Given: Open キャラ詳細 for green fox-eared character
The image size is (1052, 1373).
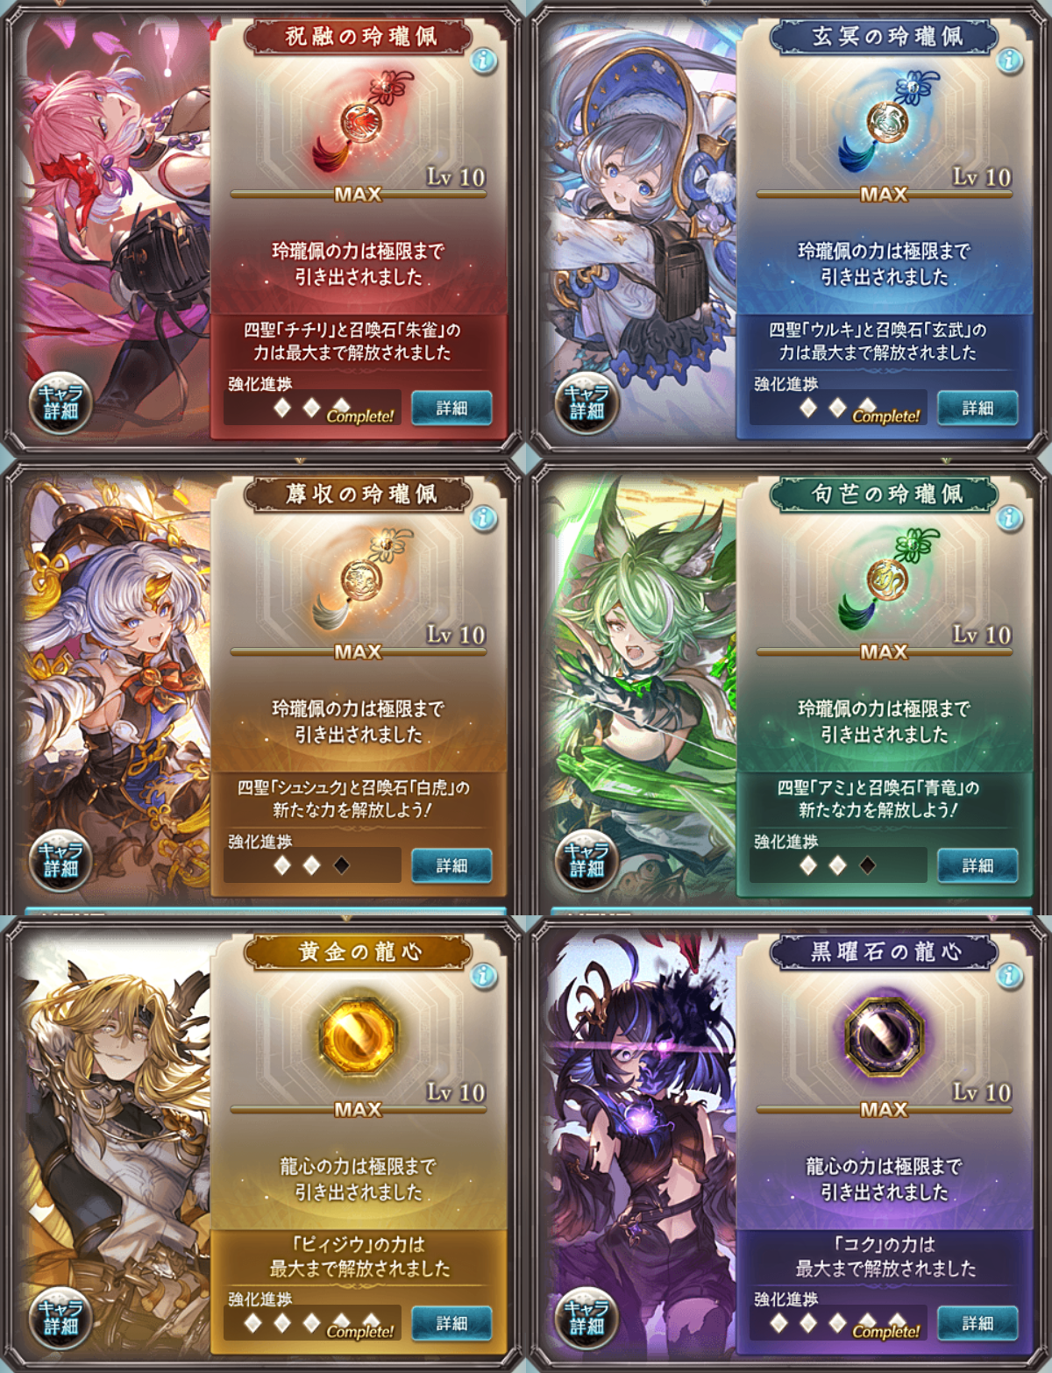Looking at the screenshot, I should point(586,861).
